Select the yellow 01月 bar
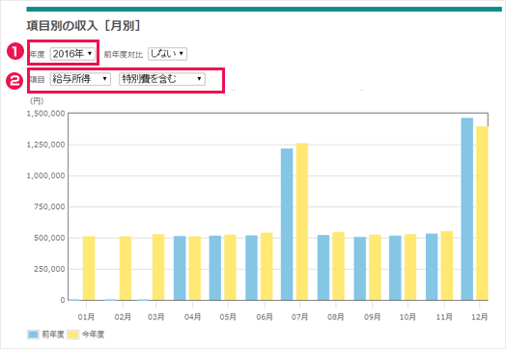 pos(89,268)
